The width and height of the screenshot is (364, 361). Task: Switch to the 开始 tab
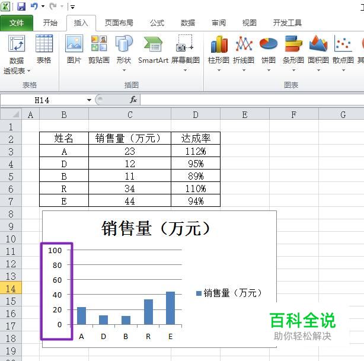(x=50, y=23)
